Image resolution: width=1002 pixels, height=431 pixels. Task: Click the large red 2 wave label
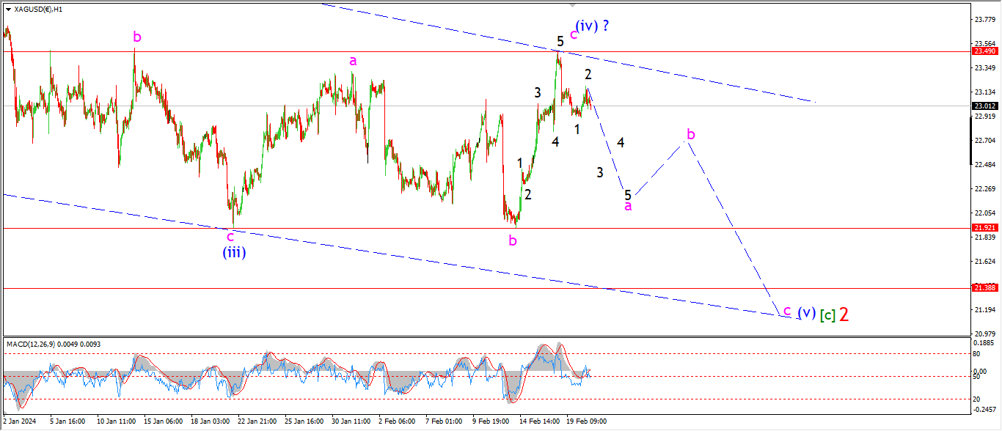844,314
